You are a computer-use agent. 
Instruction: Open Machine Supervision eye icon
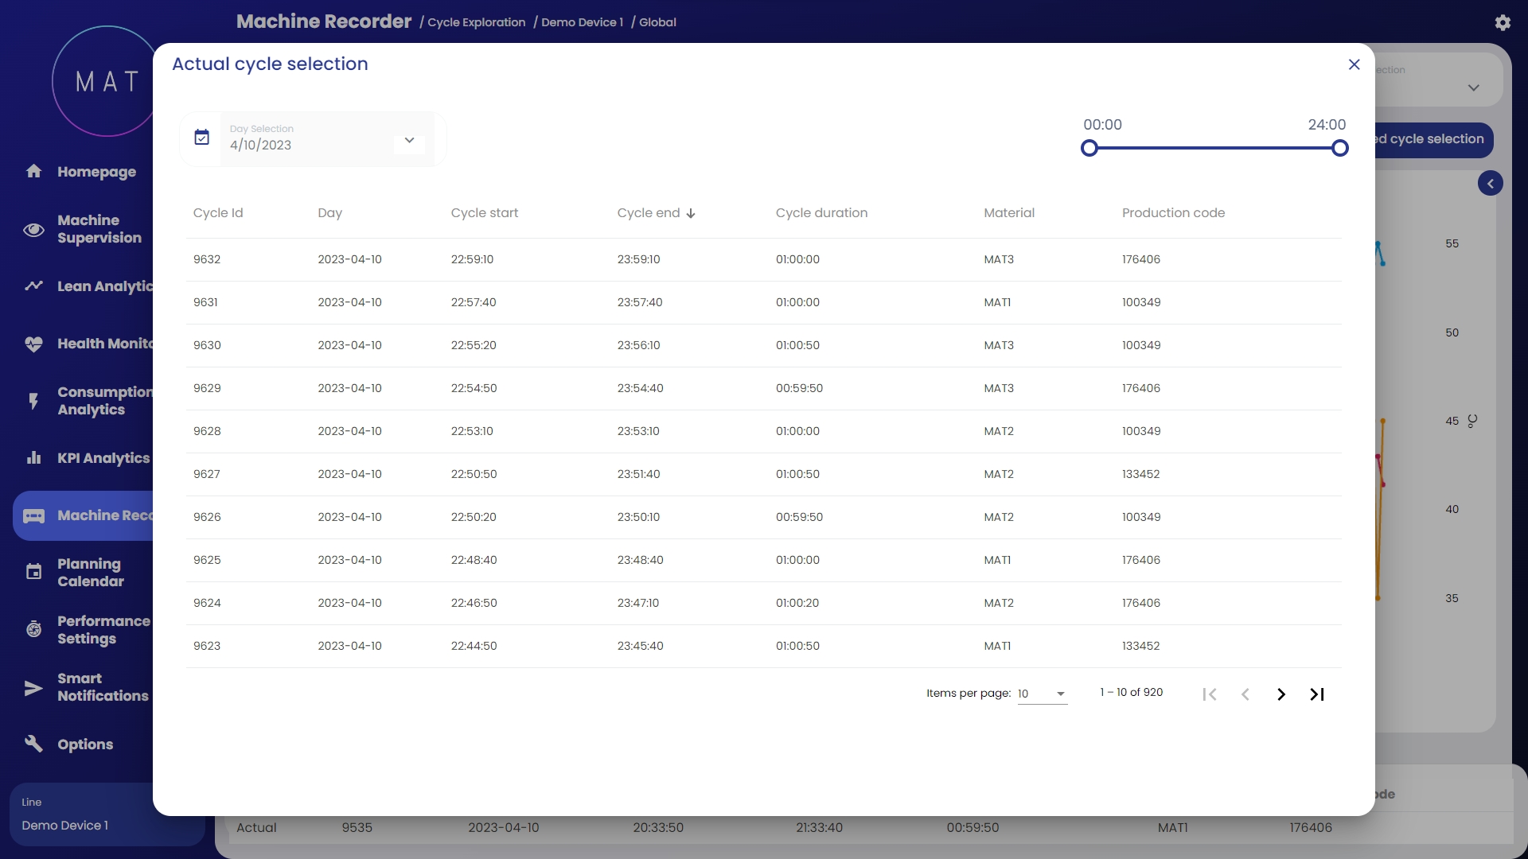[33, 230]
